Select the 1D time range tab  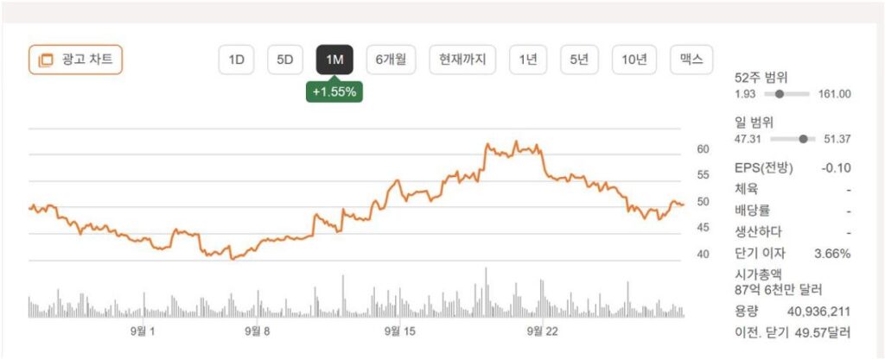(x=236, y=60)
